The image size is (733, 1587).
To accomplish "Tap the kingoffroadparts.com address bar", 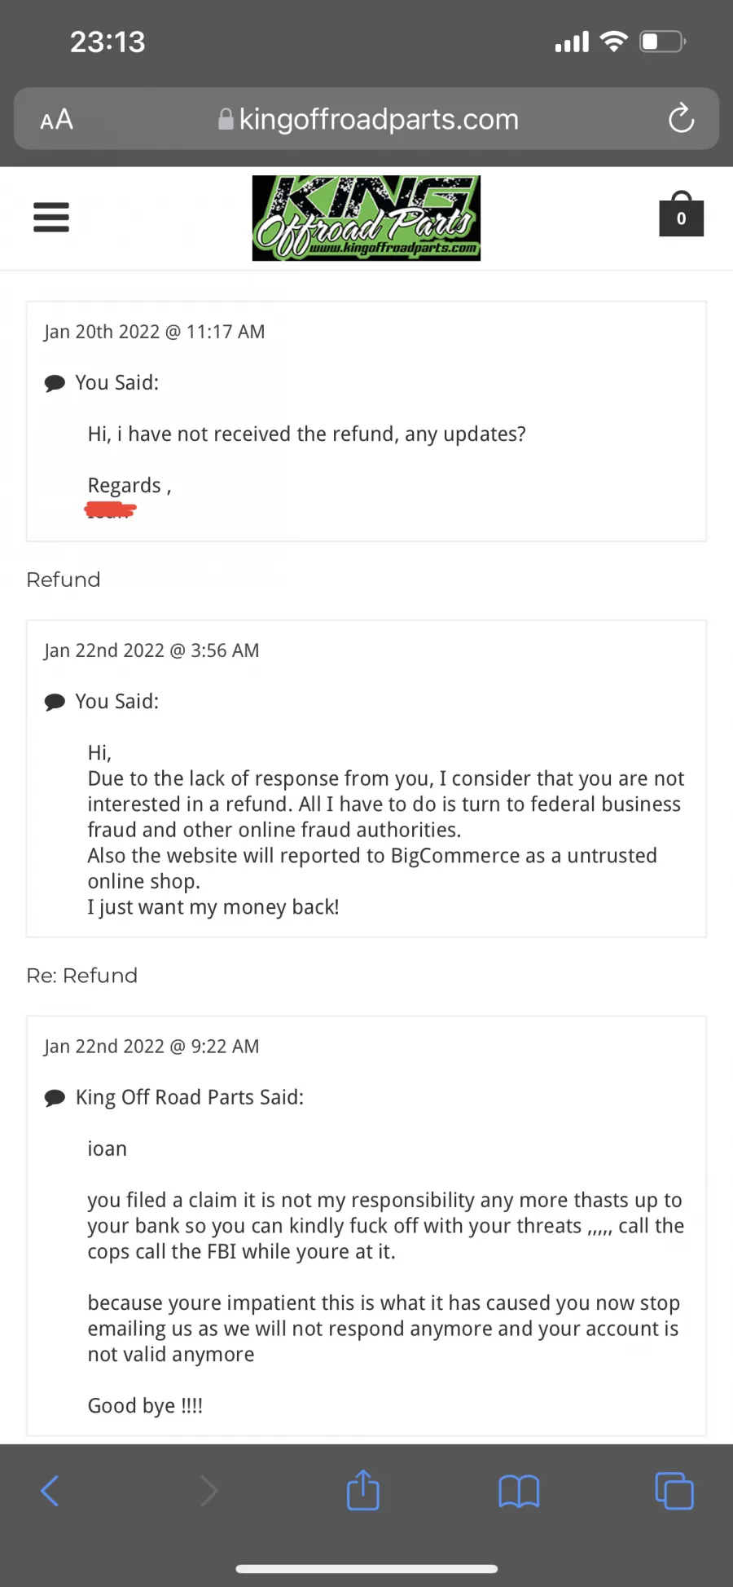I will pyautogui.click(x=366, y=119).
